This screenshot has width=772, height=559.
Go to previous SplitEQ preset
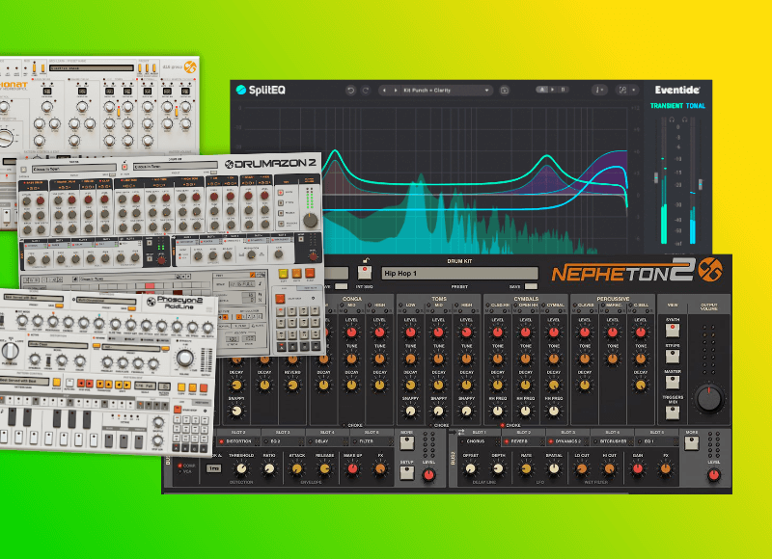pos(384,91)
